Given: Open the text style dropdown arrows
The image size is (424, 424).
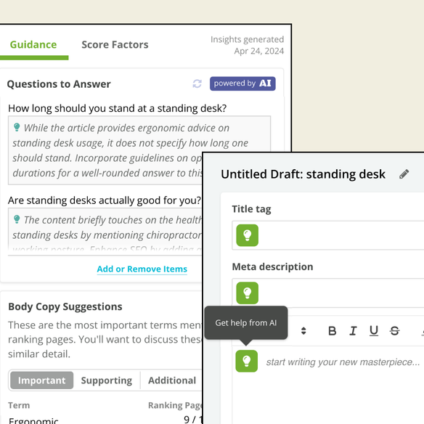Looking at the screenshot, I should (303, 331).
